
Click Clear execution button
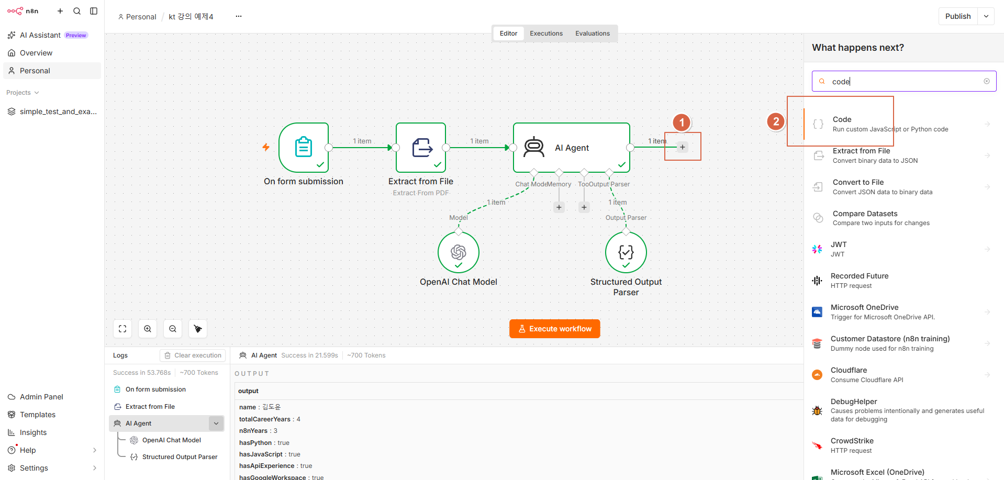(193, 355)
